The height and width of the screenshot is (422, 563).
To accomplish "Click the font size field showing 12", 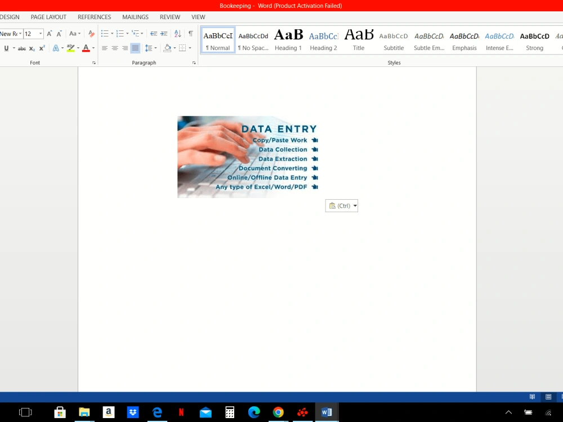I will coord(30,34).
